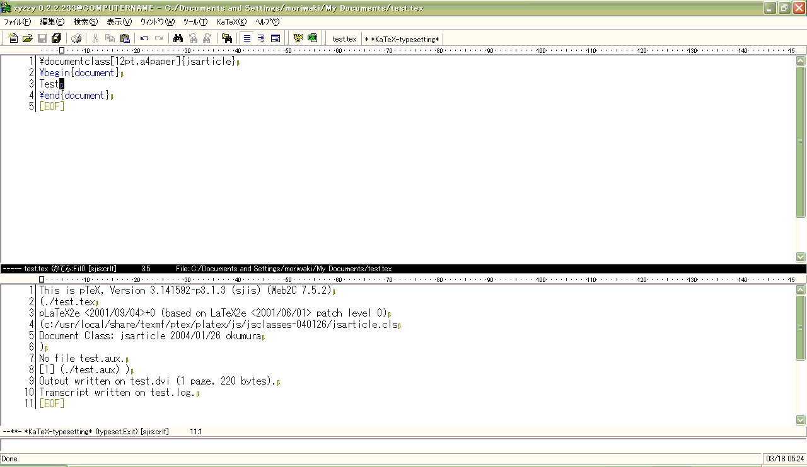Open the ファイル(F) menu
The height and width of the screenshot is (467, 807).
tap(17, 21)
